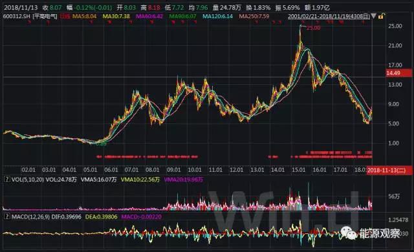The height and width of the screenshot is (252, 414).
Task: Select the 日线 period label
Action: pos(65,16)
